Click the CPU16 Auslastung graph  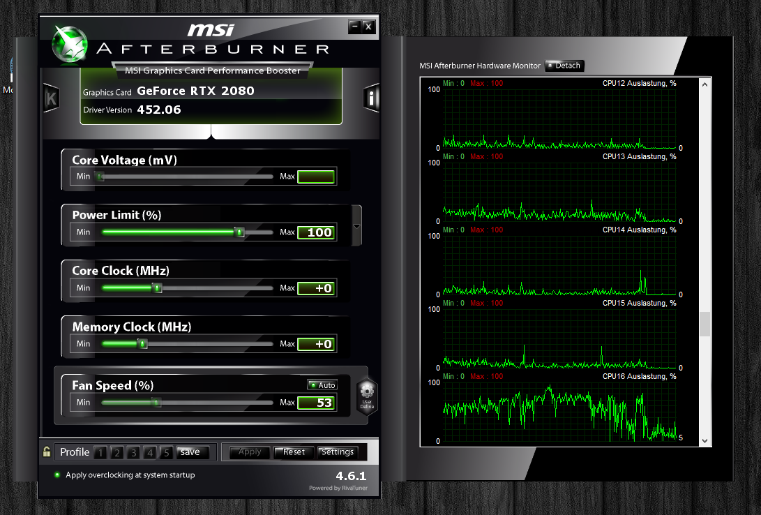pos(559,412)
